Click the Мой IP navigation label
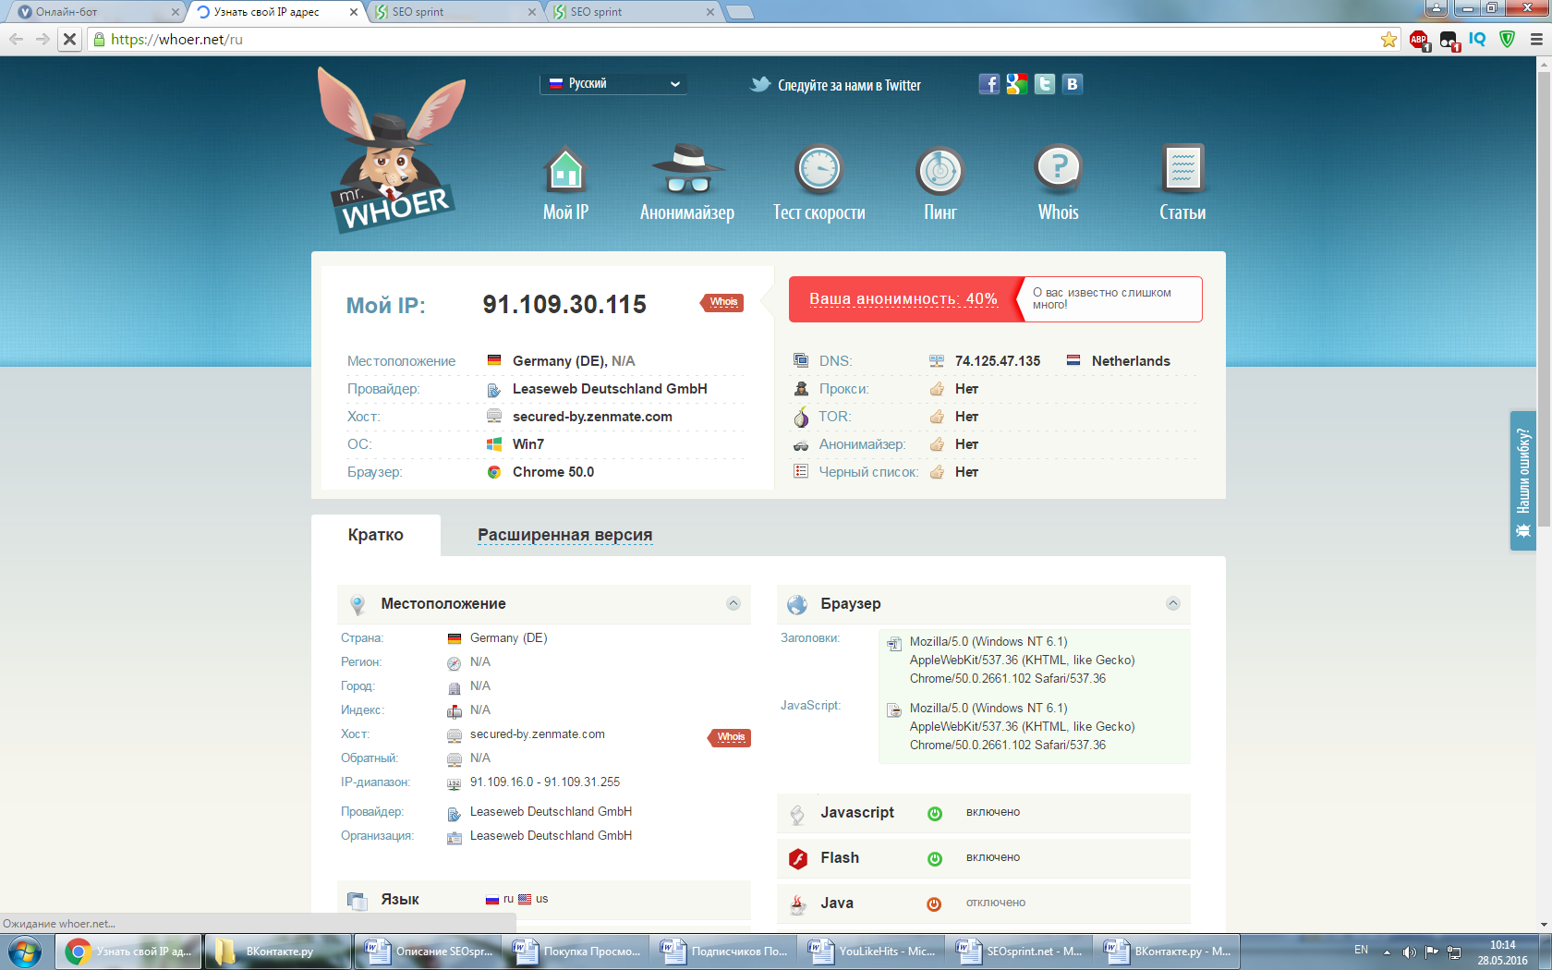Screen dimensions: 1552x970 (565, 212)
